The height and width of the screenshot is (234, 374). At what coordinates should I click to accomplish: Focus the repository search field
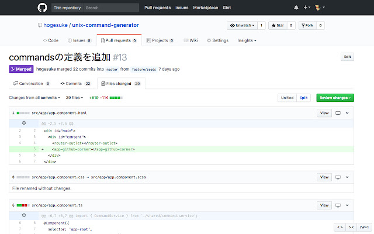[111, 8]
